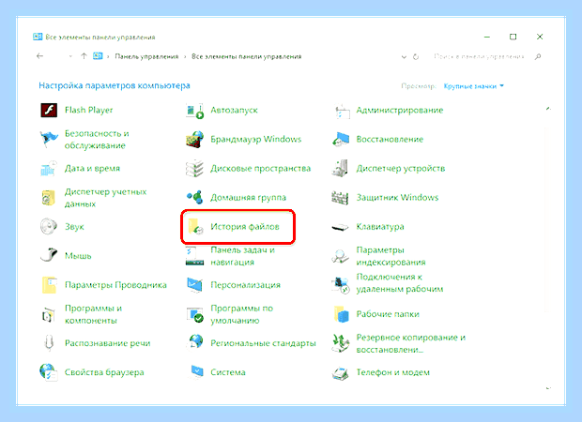This screenshot has width=582, height=422.
Task: Open the Параметры Проводника icon
Action: (49, 285)
